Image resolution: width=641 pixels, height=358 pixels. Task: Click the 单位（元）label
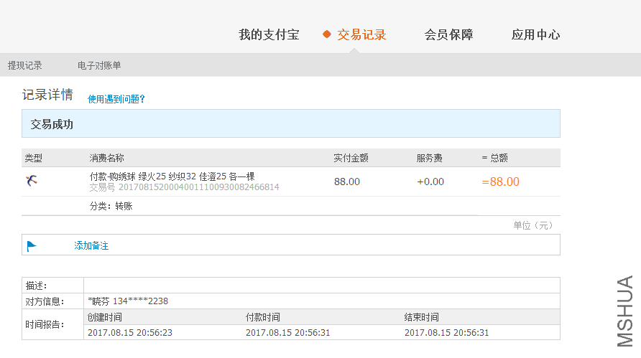click(x=533, y=225)
